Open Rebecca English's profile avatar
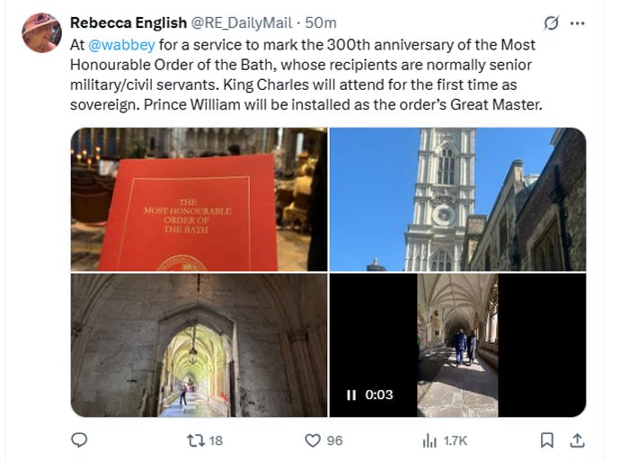Screen dimensions: 629x461 click(x=41, y=33)
